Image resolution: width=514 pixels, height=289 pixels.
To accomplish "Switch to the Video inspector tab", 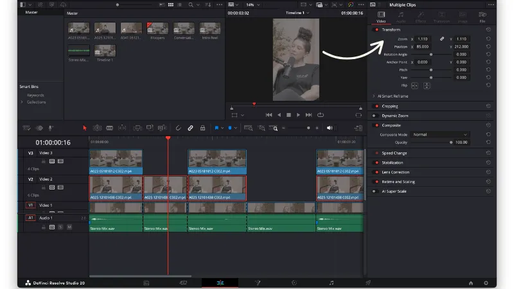I will click(x=381, y=17).
